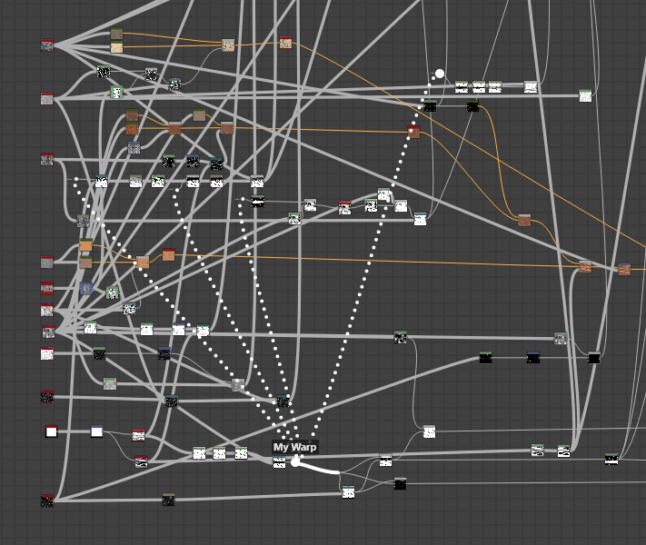Select the grey-header beige blend node at top
646x545 pixels.
coord(228,45)
